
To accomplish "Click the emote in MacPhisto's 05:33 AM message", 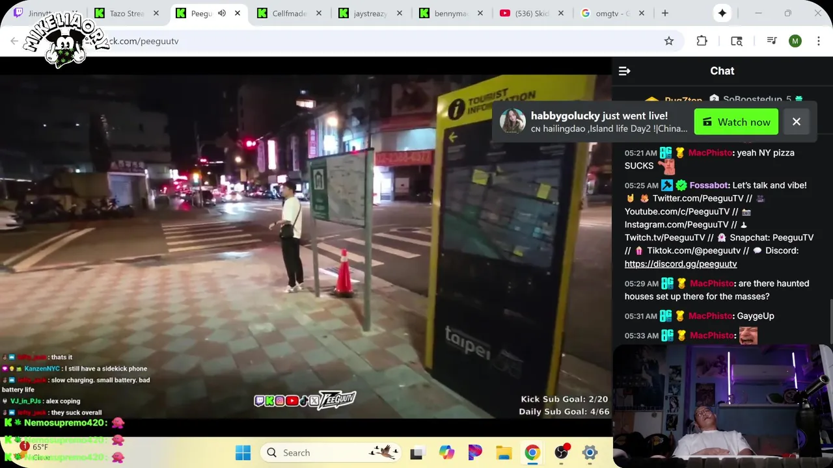I will coord(748,335).
